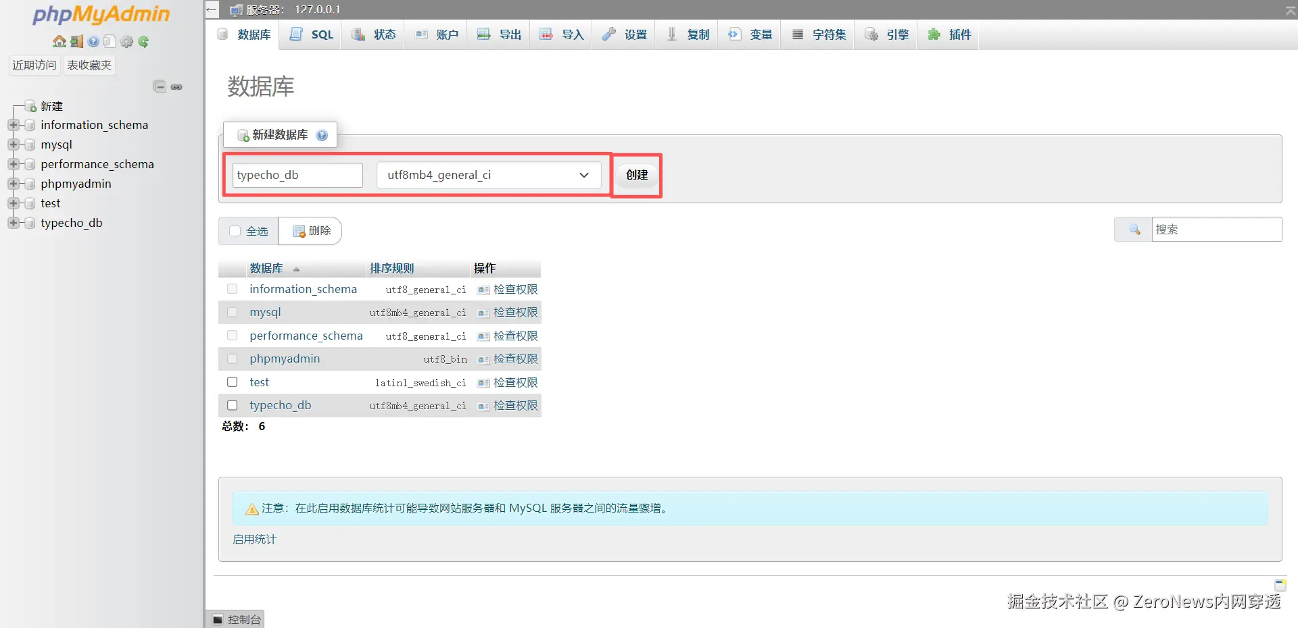Open 检查权限 for the typecho_db row
The height and width of the screenshot is (628, 1298).
(508, 405)
